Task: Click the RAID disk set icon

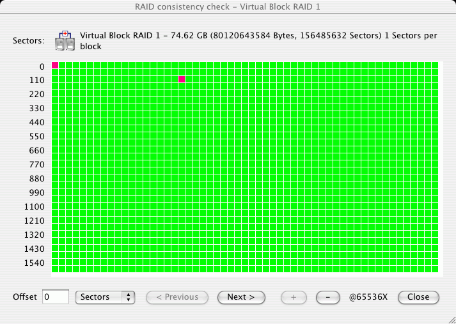Action: tap(65, 41)
